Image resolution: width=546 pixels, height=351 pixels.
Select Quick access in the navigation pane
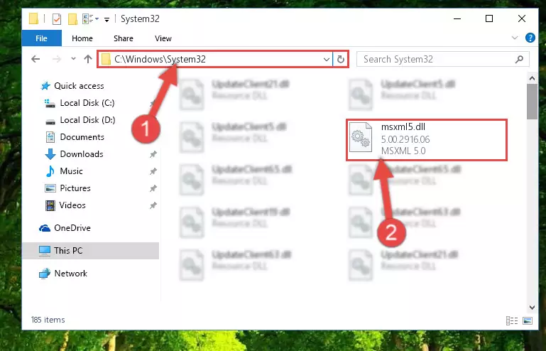(x=79, y=86)
